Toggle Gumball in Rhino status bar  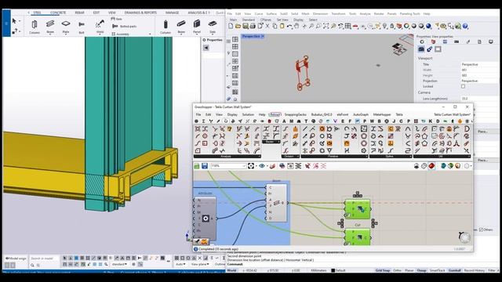coord(454,270)
